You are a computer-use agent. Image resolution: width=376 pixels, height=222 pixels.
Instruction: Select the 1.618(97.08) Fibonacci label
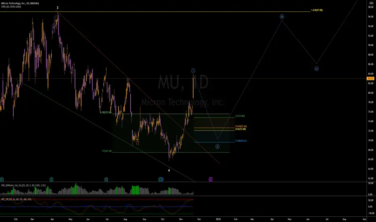317,10
